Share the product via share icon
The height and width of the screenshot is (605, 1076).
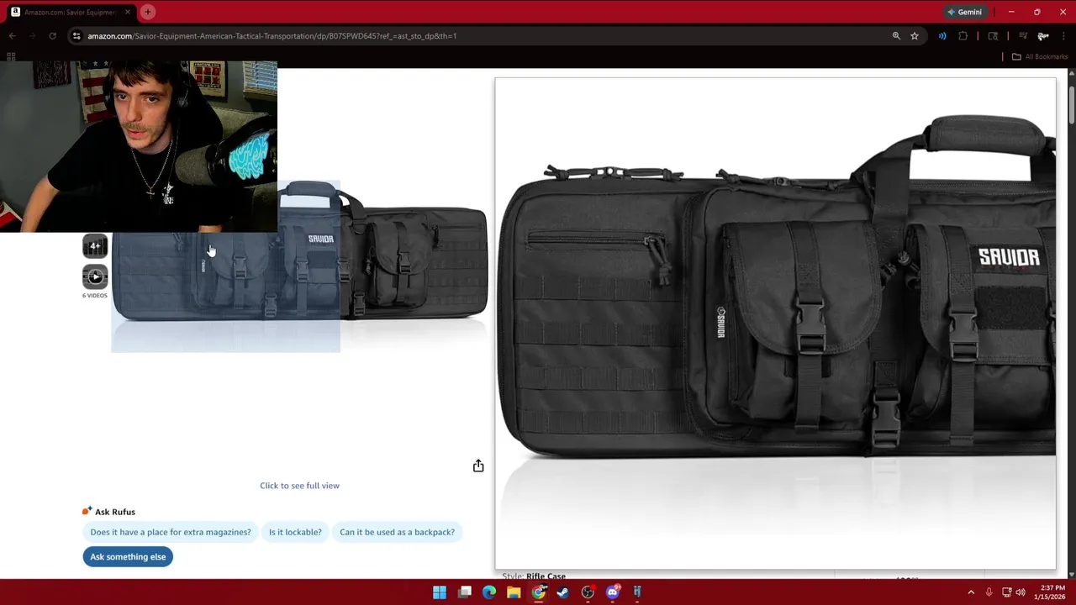coord(478,466)
